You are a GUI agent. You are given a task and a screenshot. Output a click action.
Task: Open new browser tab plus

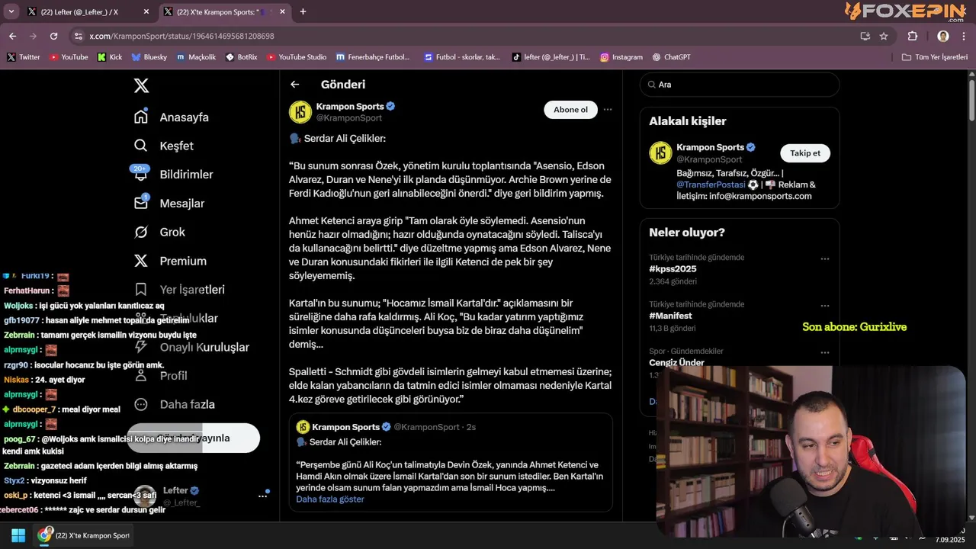click(x=303, y=11)
